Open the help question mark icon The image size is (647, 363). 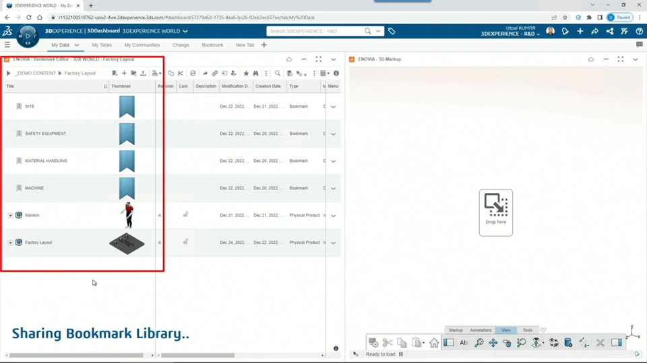coord(639,32)
